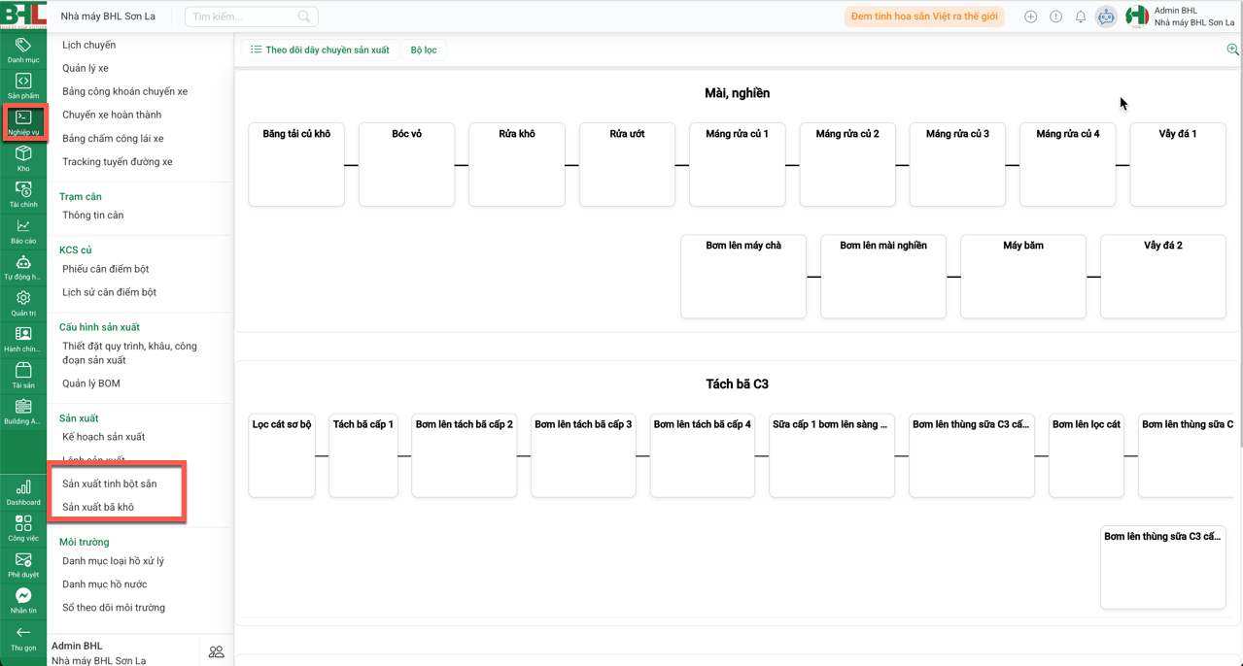Open the Báo cáo reports module

[23, 231]
